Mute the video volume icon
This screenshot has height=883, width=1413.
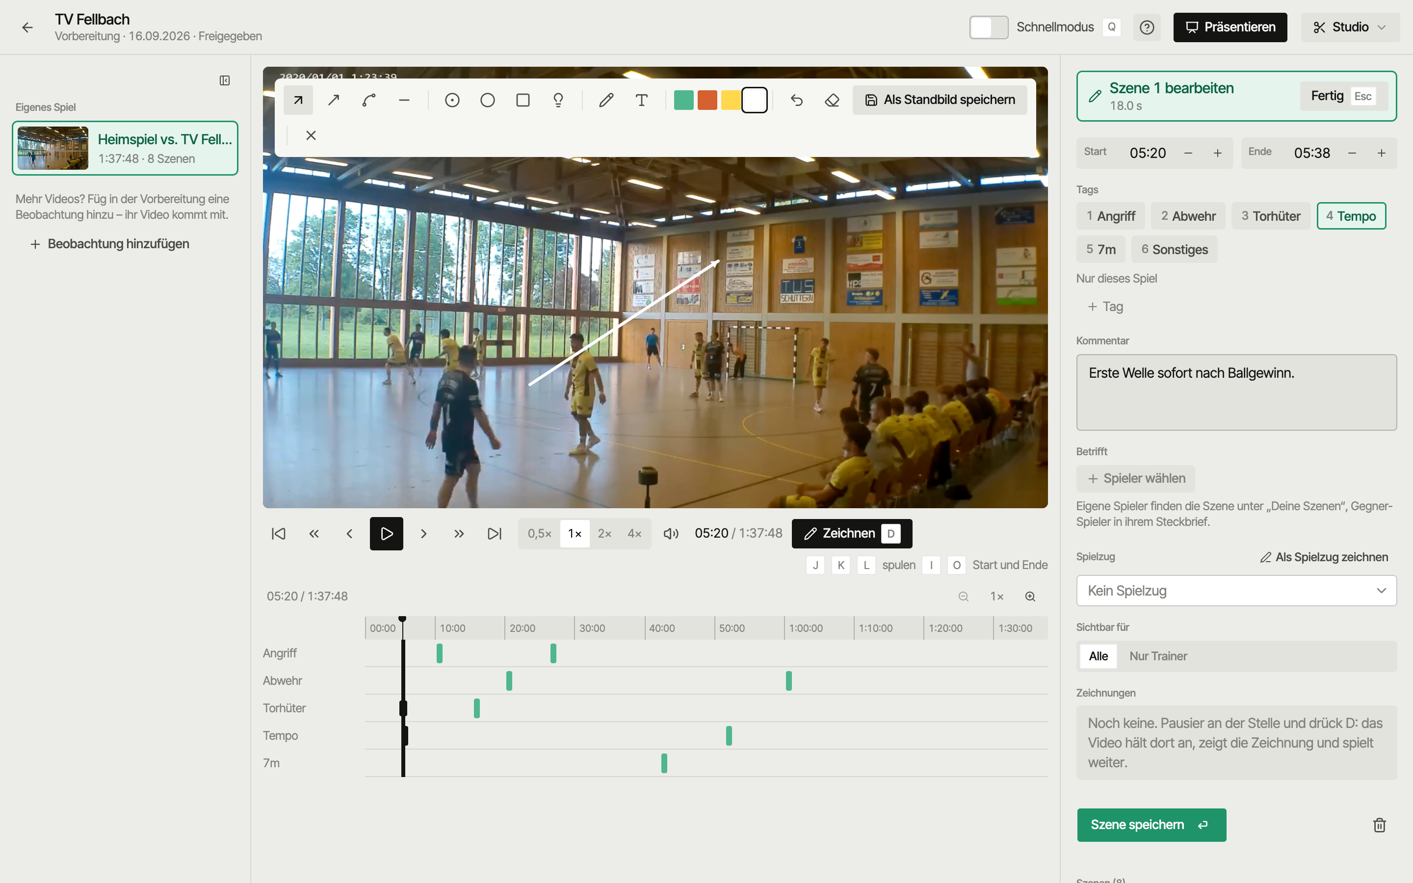click(671, 533)
